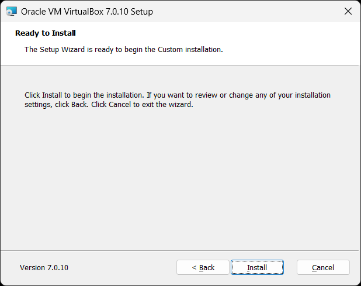Click empty title bar space beside the title
Image resolution: width=361 pixels, height=286 pixels.
click(x=245, y=12)
